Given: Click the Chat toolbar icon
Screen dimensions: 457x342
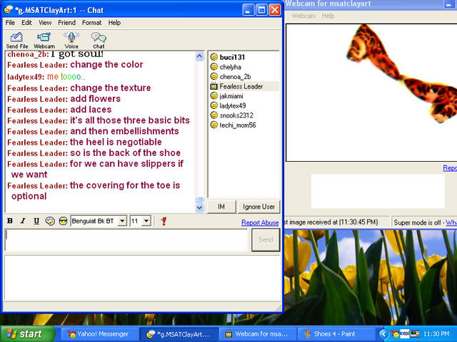Looking at the screenshot, I should (x=99, y=40).
